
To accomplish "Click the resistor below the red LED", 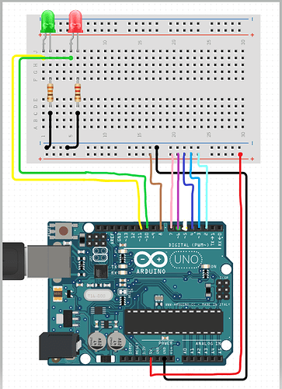I will [x=77, y=93].
